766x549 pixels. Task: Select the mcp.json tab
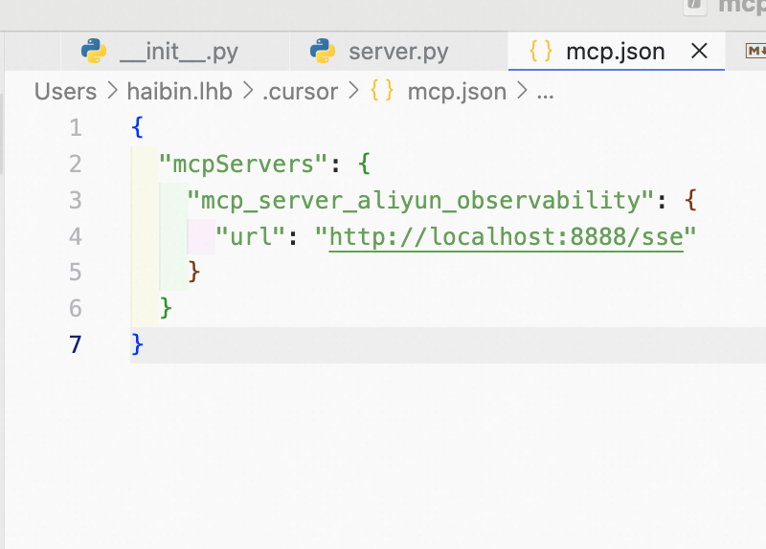pyautogui.click(x=615, y=52)
